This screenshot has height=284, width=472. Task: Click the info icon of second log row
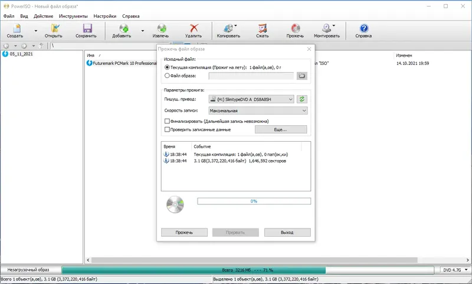pos(166,161)
